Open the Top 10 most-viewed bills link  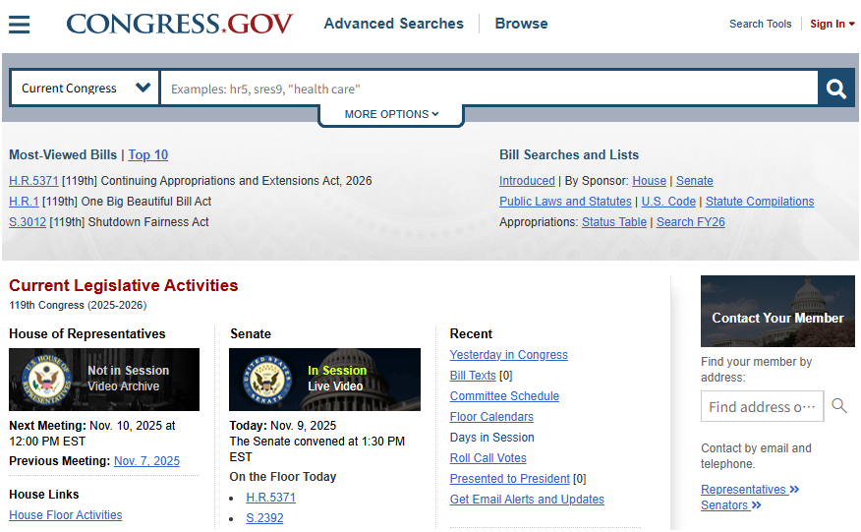[x=148, y=155]
